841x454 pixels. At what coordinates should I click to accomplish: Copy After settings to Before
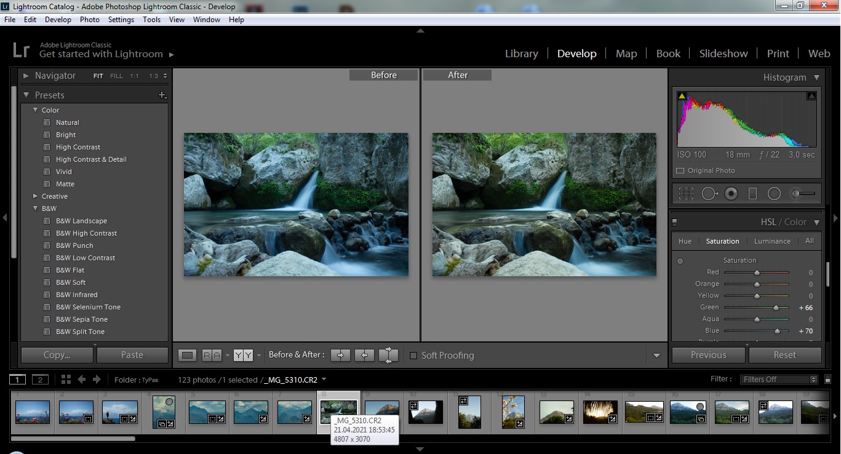(364, 355)
